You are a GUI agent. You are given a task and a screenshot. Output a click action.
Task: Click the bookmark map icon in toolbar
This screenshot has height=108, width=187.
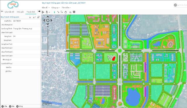(x=74, y=12)
